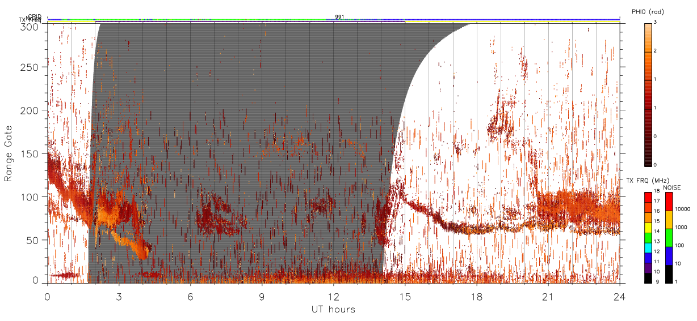Click x-axis tick label '12'

(x=333, y=297)
